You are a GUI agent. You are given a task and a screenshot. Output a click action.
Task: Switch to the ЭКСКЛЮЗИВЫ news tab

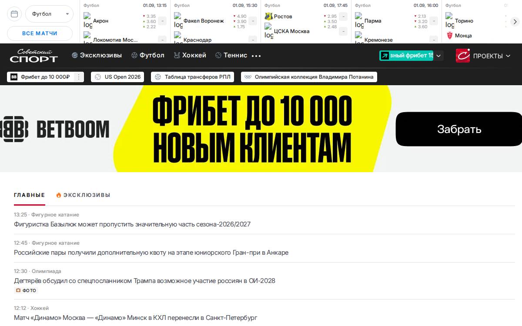tap(83, 195)
